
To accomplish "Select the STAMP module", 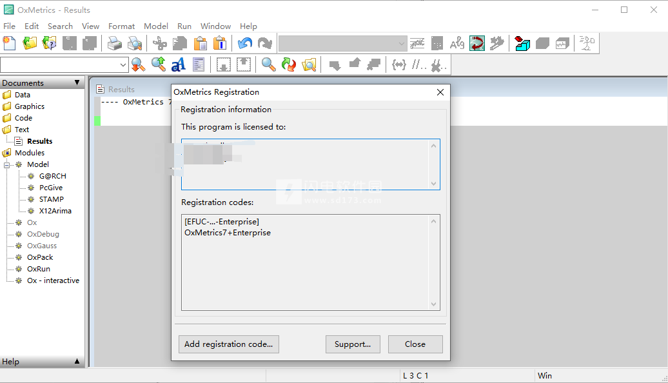I will [x=52, y=199].
